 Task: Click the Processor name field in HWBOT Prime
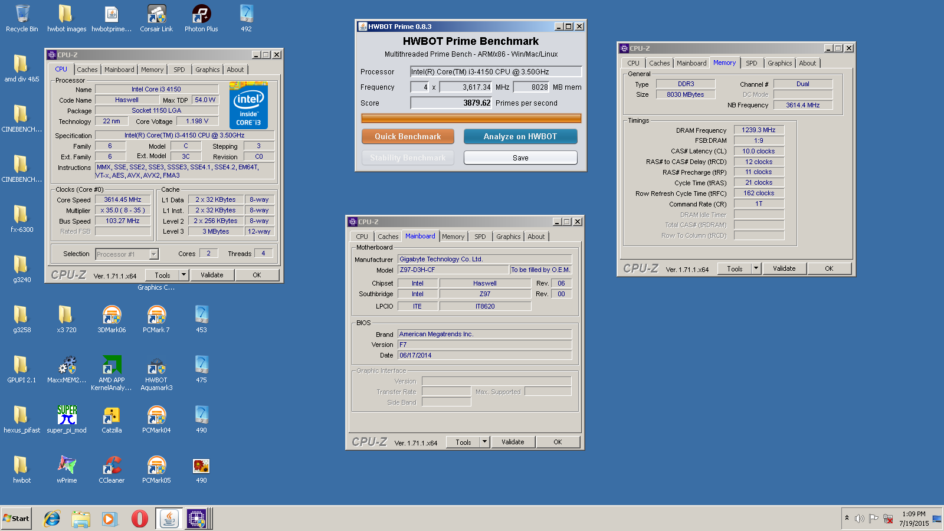496,71
